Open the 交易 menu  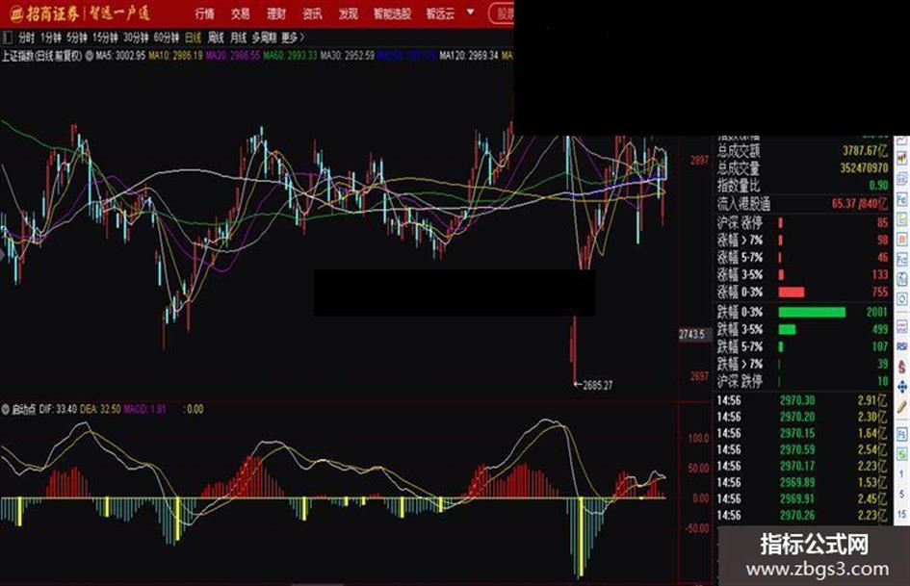[241, 13]
